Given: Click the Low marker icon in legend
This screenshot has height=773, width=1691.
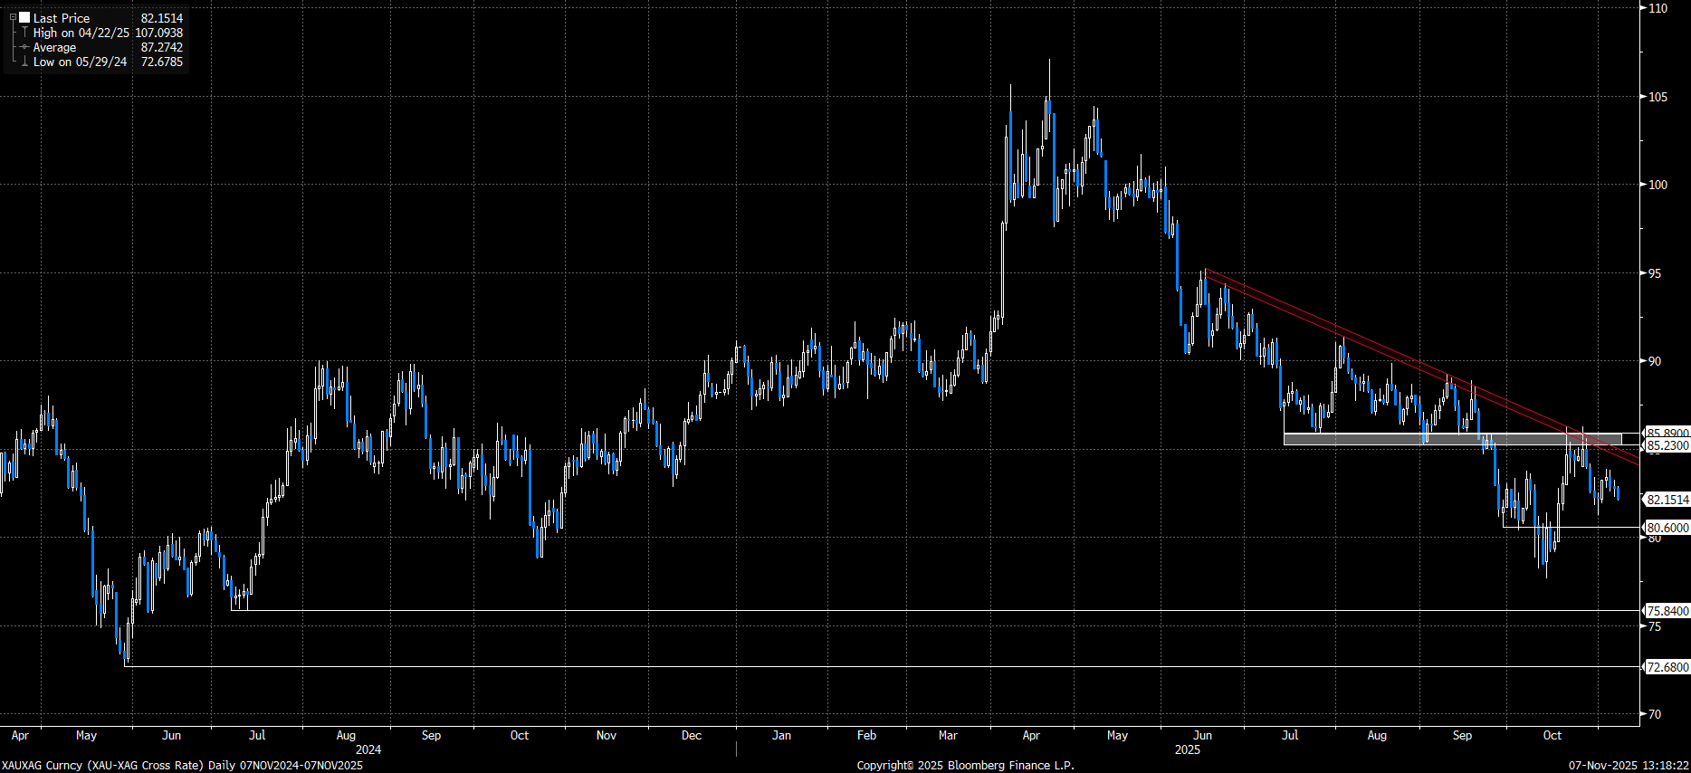Looking at the screenshot, I should click(24, 62).
